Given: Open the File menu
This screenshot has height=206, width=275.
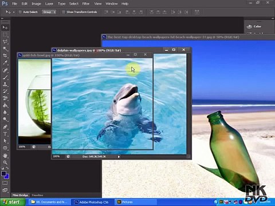Looking at the screenshot, I should [x=15, y=3].
